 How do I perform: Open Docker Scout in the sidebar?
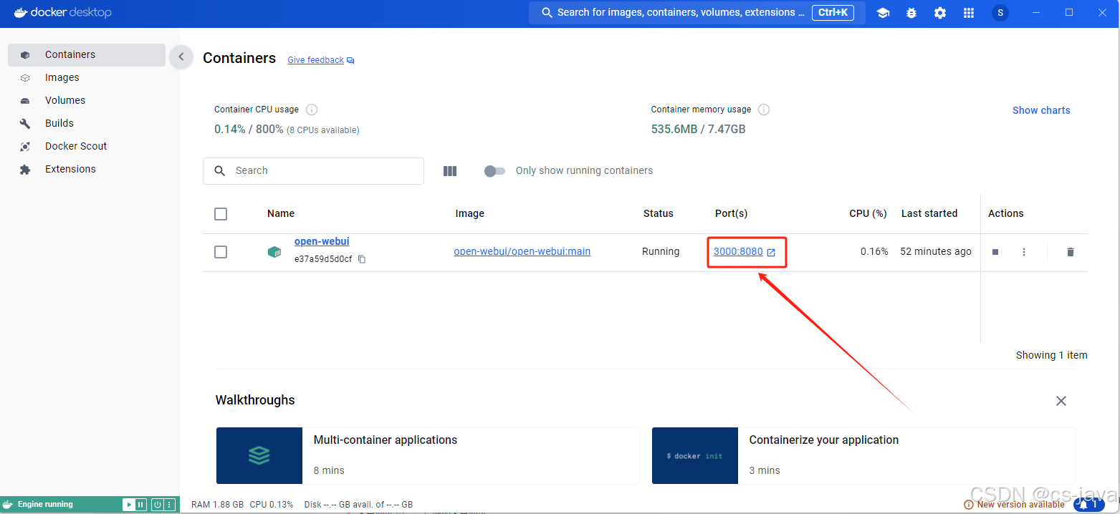tap(87, 146)
